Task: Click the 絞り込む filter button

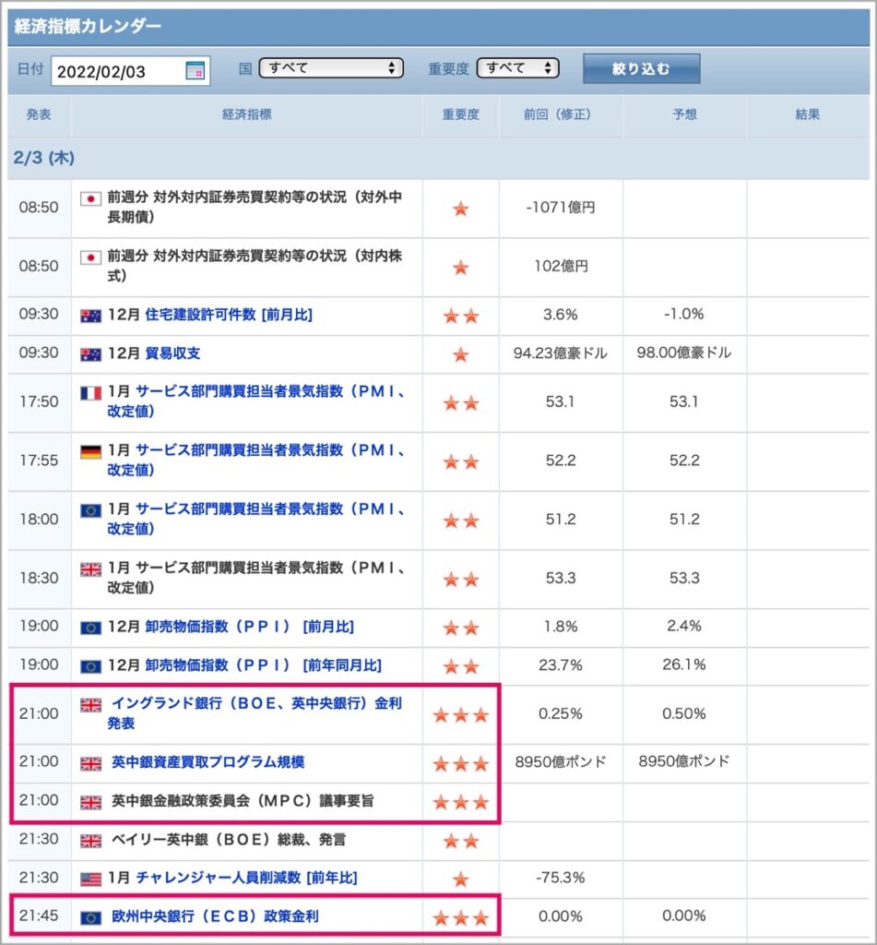Action: pos(641,68)
